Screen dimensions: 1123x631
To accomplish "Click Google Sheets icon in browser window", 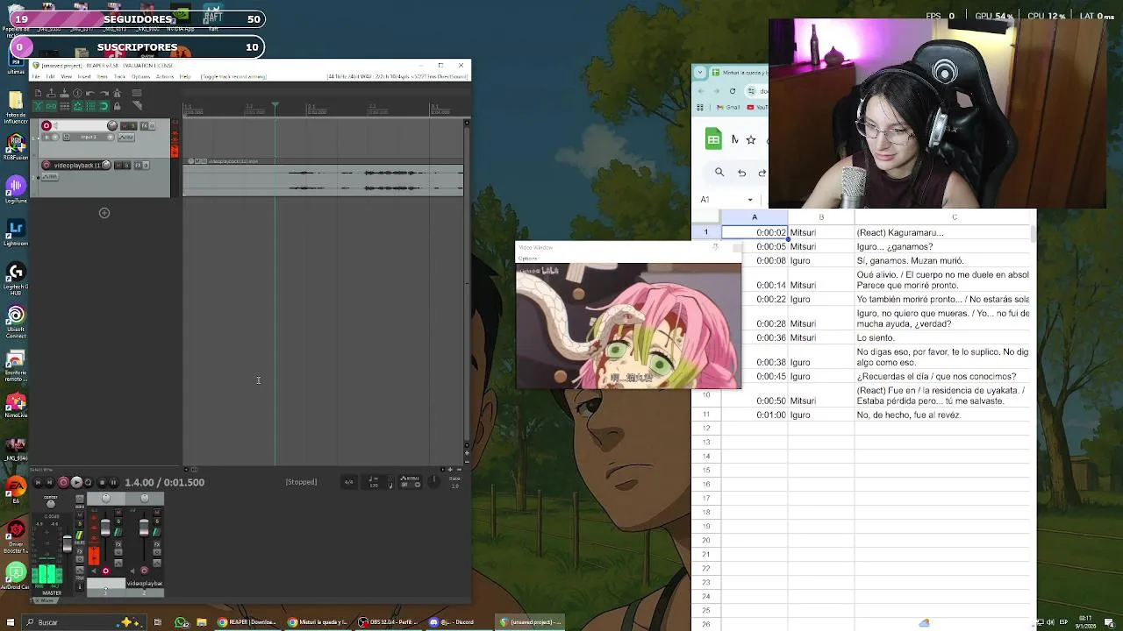I will coord(713,139).
